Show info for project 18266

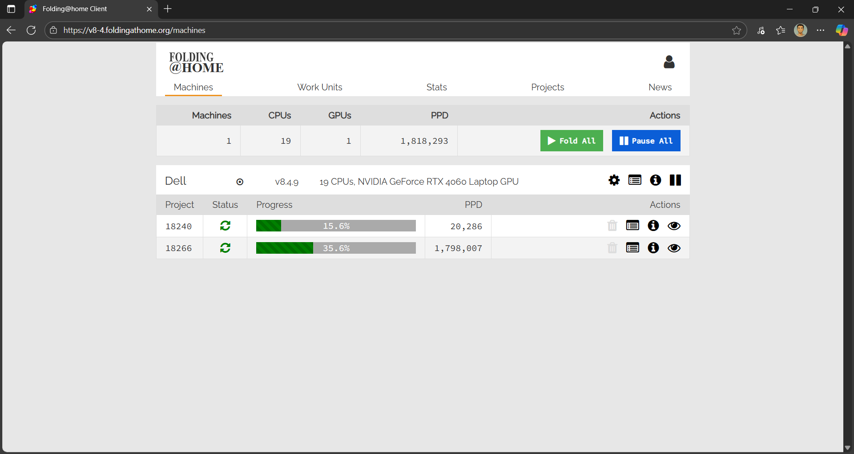653,248
